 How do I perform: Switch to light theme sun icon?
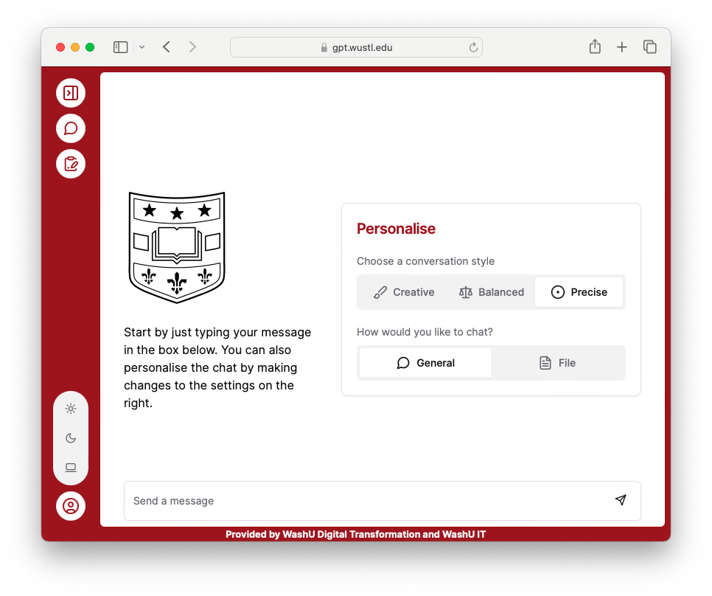click(x=71, y=409)
